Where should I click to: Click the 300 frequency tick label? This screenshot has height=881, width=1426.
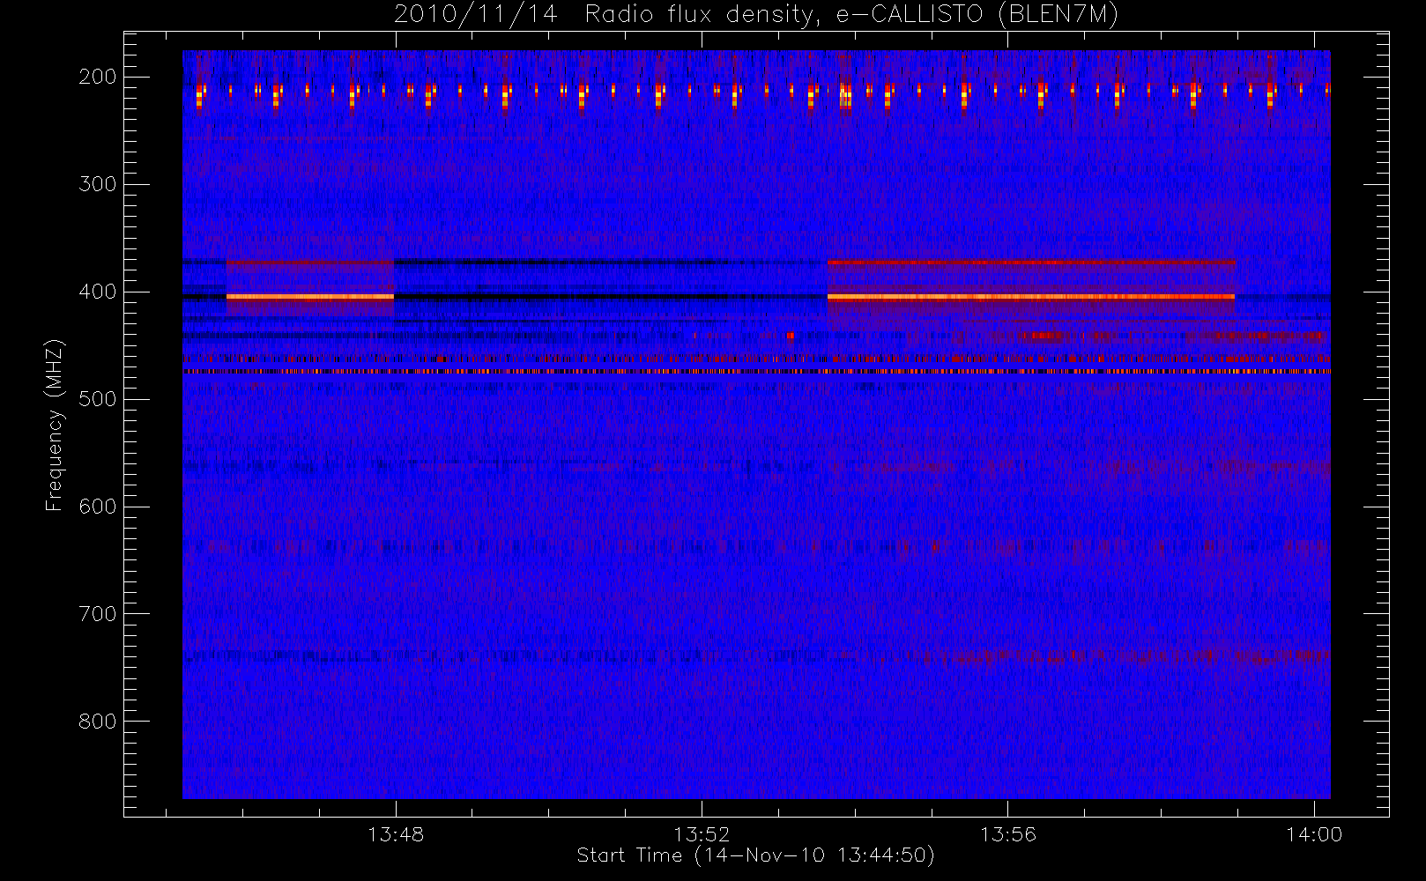click(x=97, y=184)
